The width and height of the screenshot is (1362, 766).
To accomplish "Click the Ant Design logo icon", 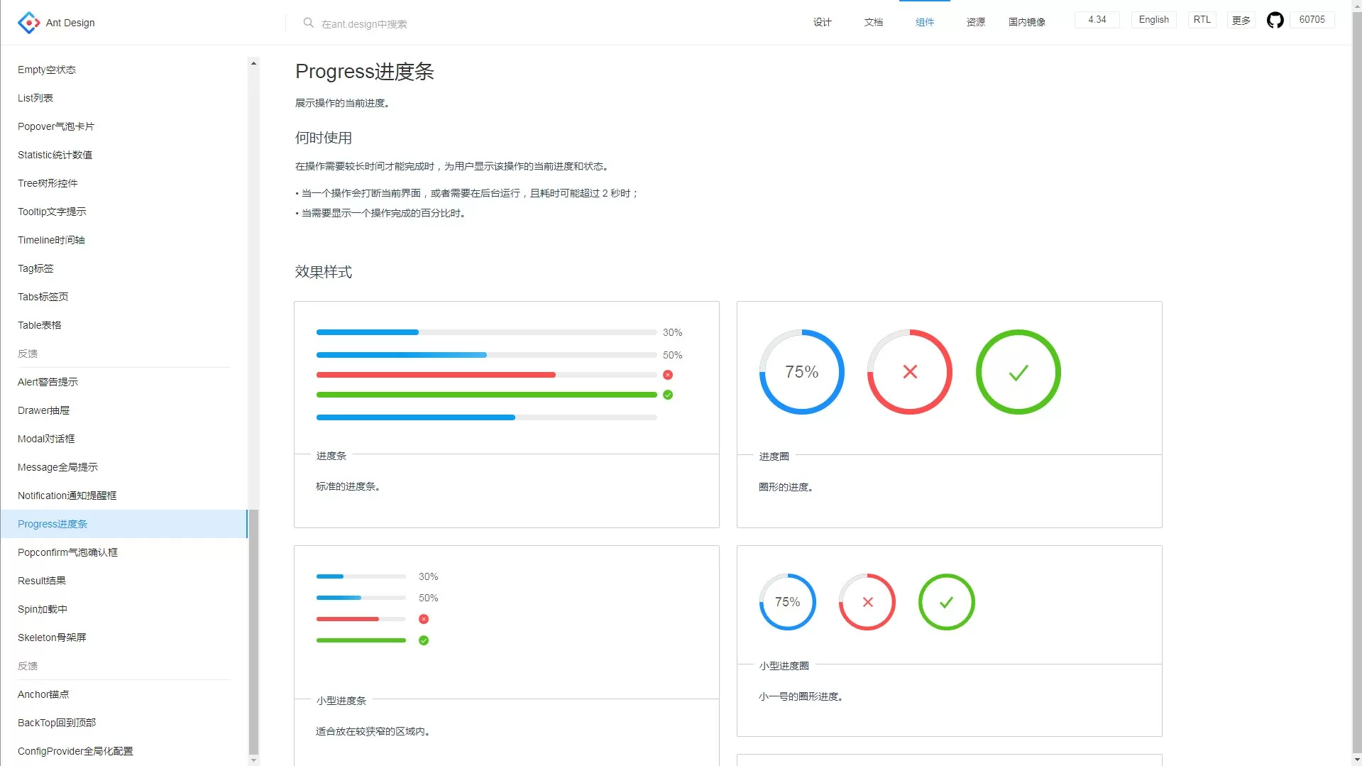I will coord(29,23).
